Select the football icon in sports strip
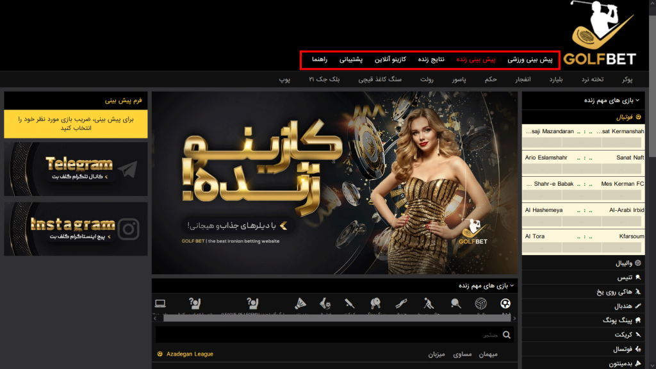This screenshot has height=369, width=656. click(x=506, y=304)
